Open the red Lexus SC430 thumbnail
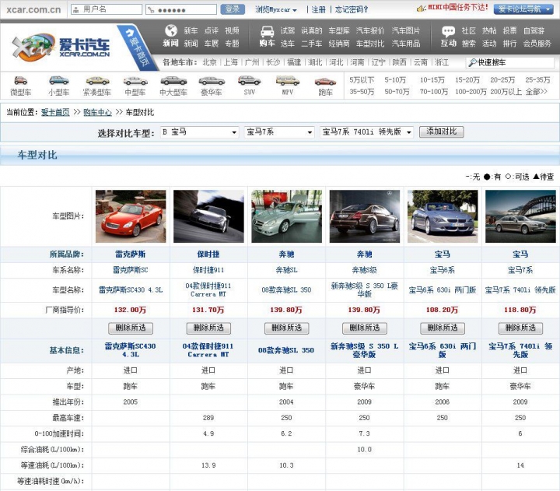Image resolution: width=560 pixels, height=491 pixels. click(131, 216)
